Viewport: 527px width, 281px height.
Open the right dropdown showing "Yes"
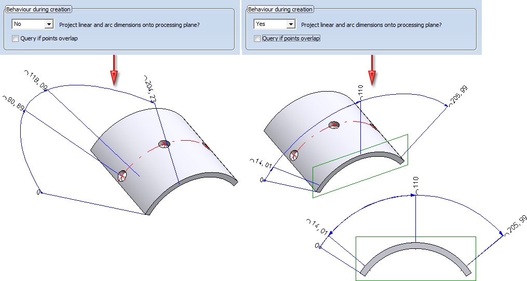[x=291, y=24]
